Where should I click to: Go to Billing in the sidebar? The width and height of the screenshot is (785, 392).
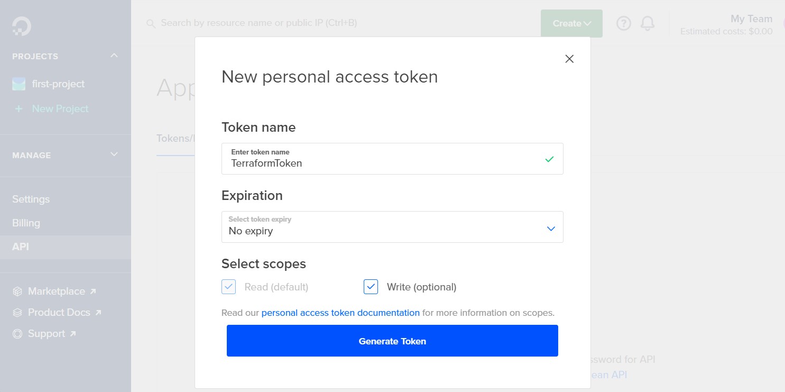tap(26, 223)
